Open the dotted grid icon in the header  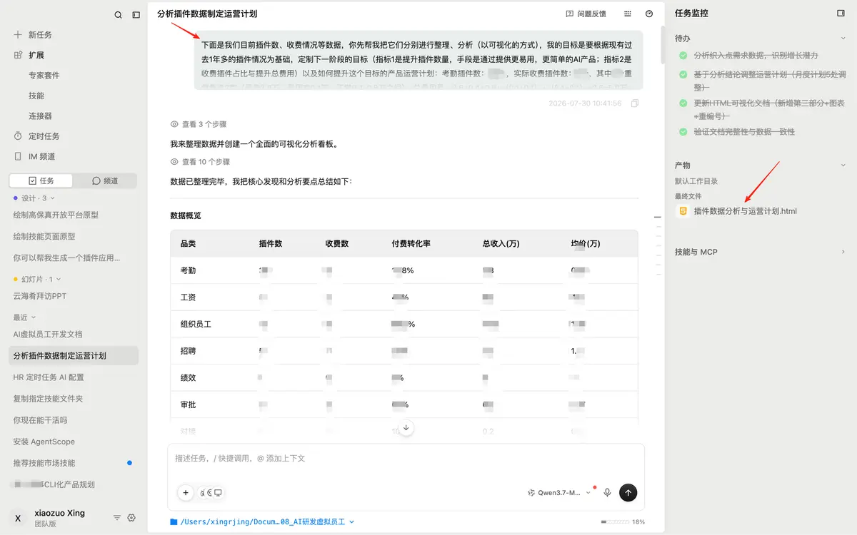[628, 14]
